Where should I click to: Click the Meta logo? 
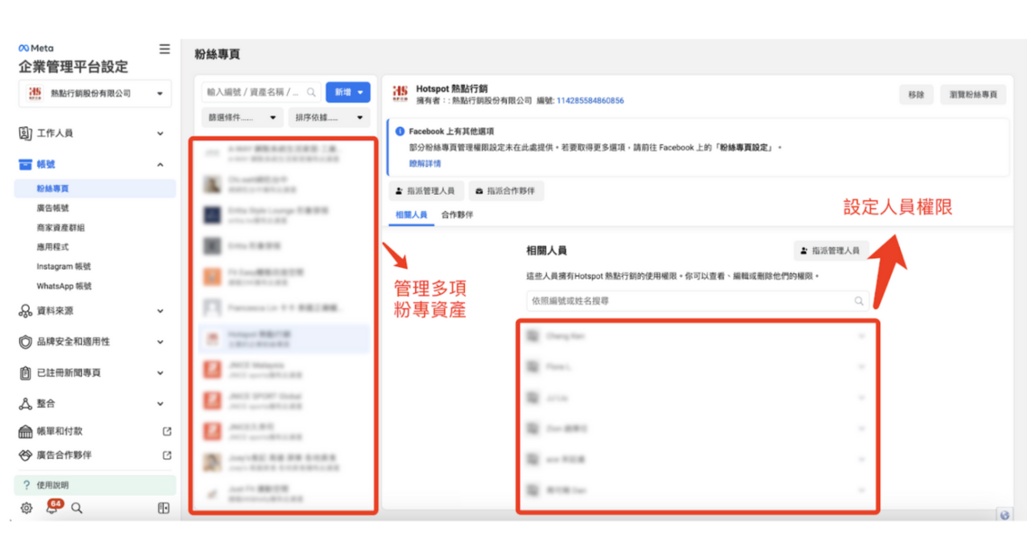[x=36, y=48]
